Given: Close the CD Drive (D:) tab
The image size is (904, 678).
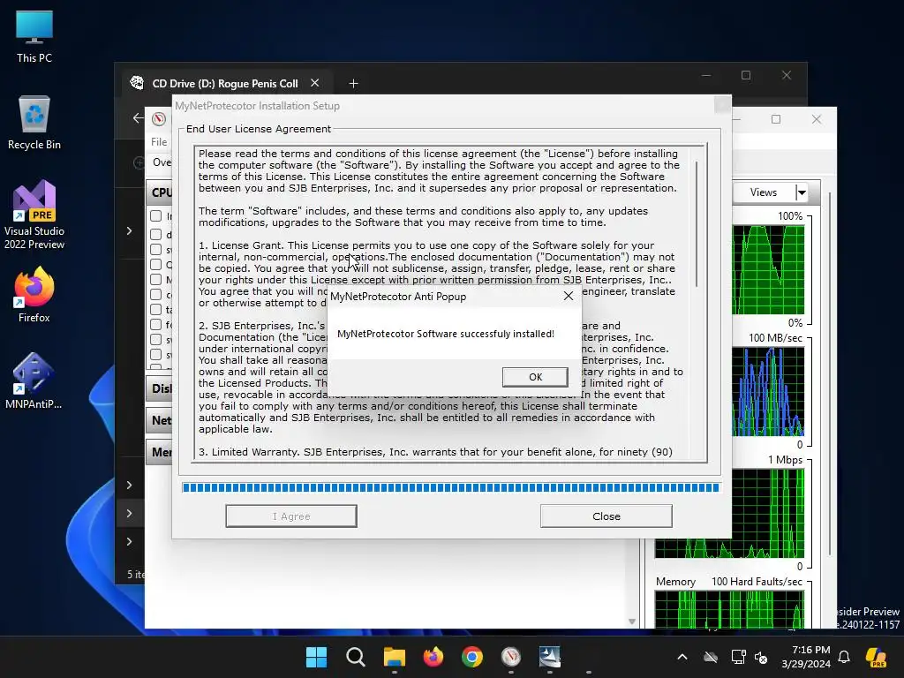Looking at the screenshot, I should click(x=315, y=83).
